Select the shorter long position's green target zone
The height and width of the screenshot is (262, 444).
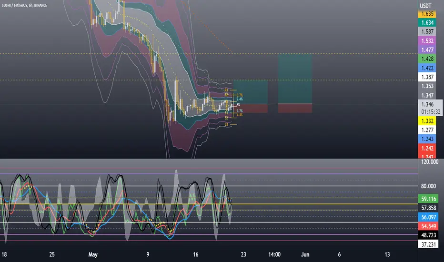(x=251, y=92)
